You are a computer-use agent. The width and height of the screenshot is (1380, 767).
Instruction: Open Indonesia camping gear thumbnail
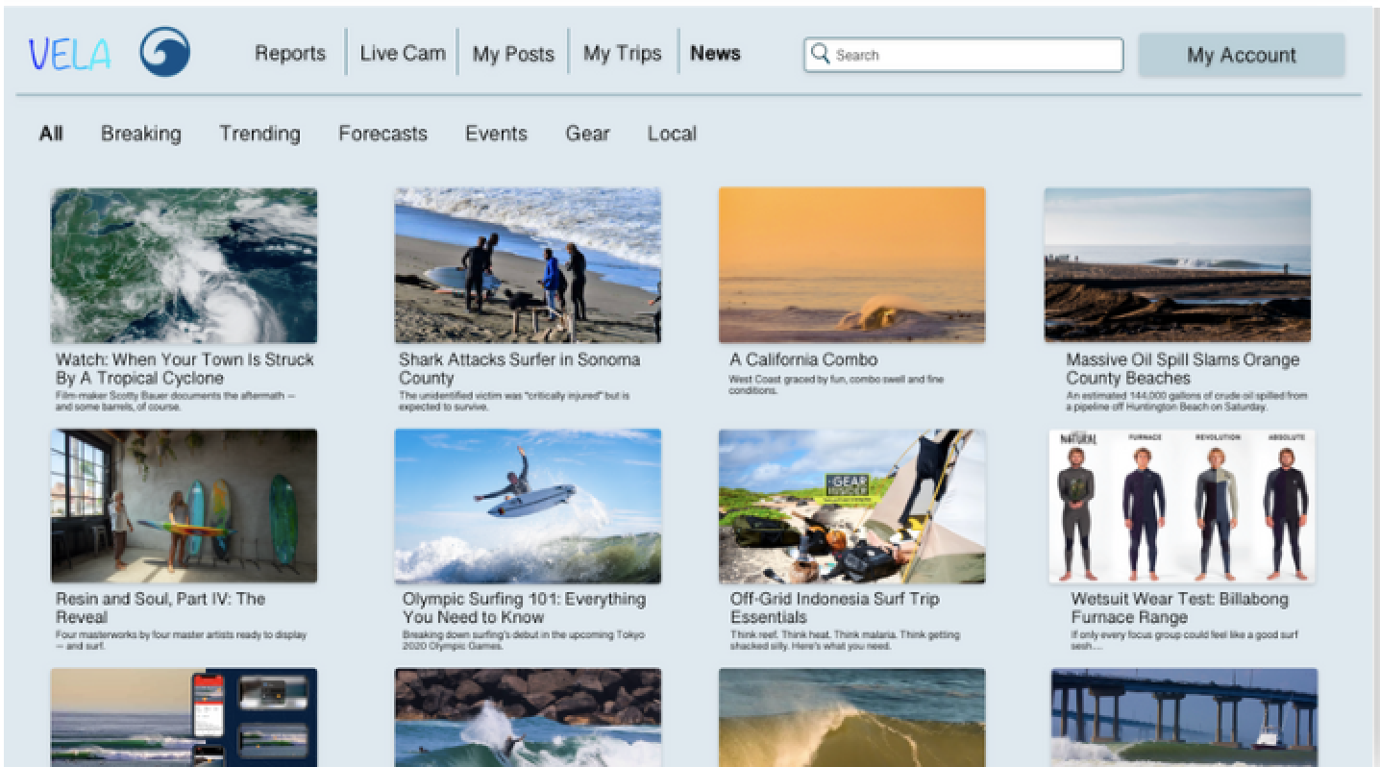click(x=851, y=507)
